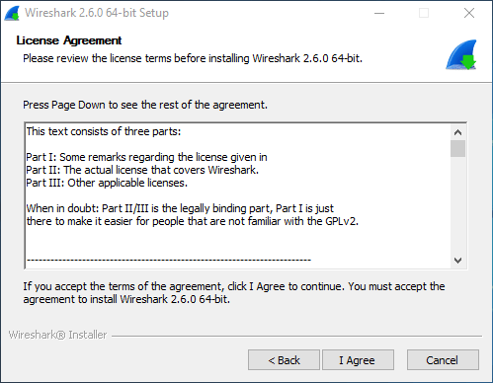This screenshot has width=493, height=383.
Task: Cancel the Wireshark installation
Action: 443,360
